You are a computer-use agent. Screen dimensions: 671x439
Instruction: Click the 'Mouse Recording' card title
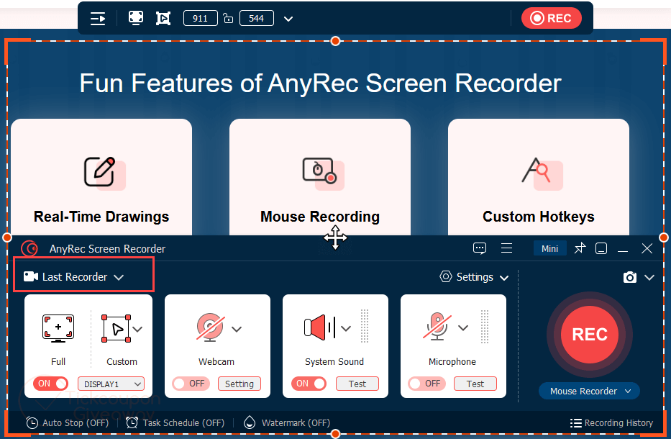point(320,217)
